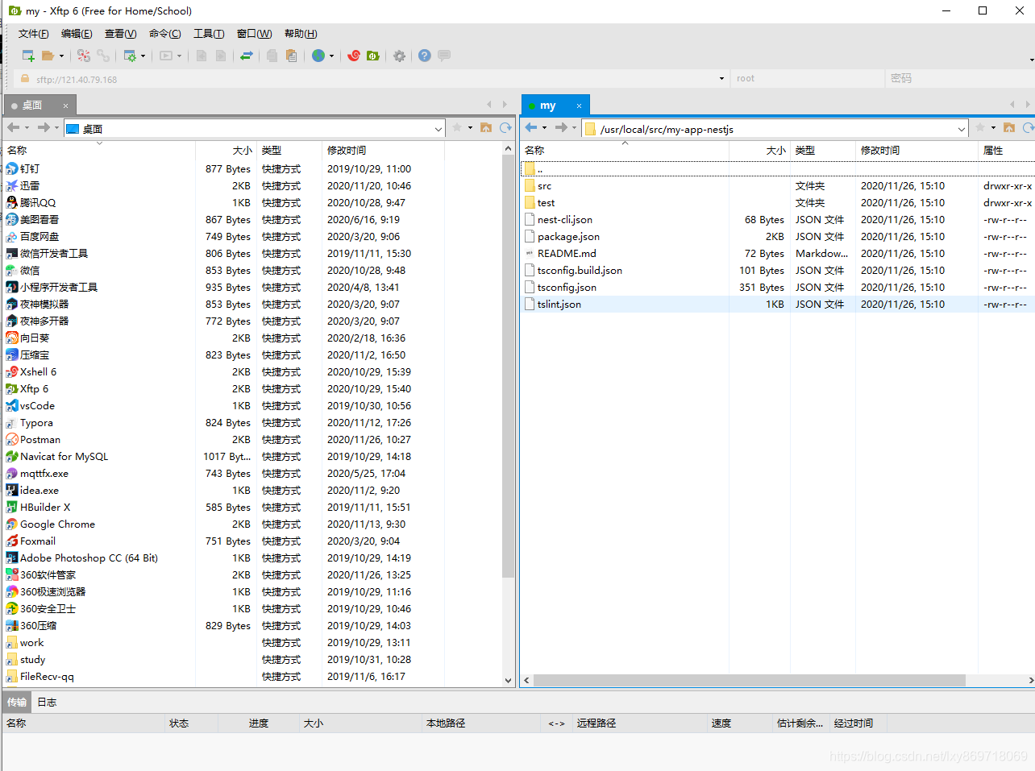Open the 工具(T) menu
Image resolution: width=1035 pixels, height=771 pixels.
click(209, 34)
